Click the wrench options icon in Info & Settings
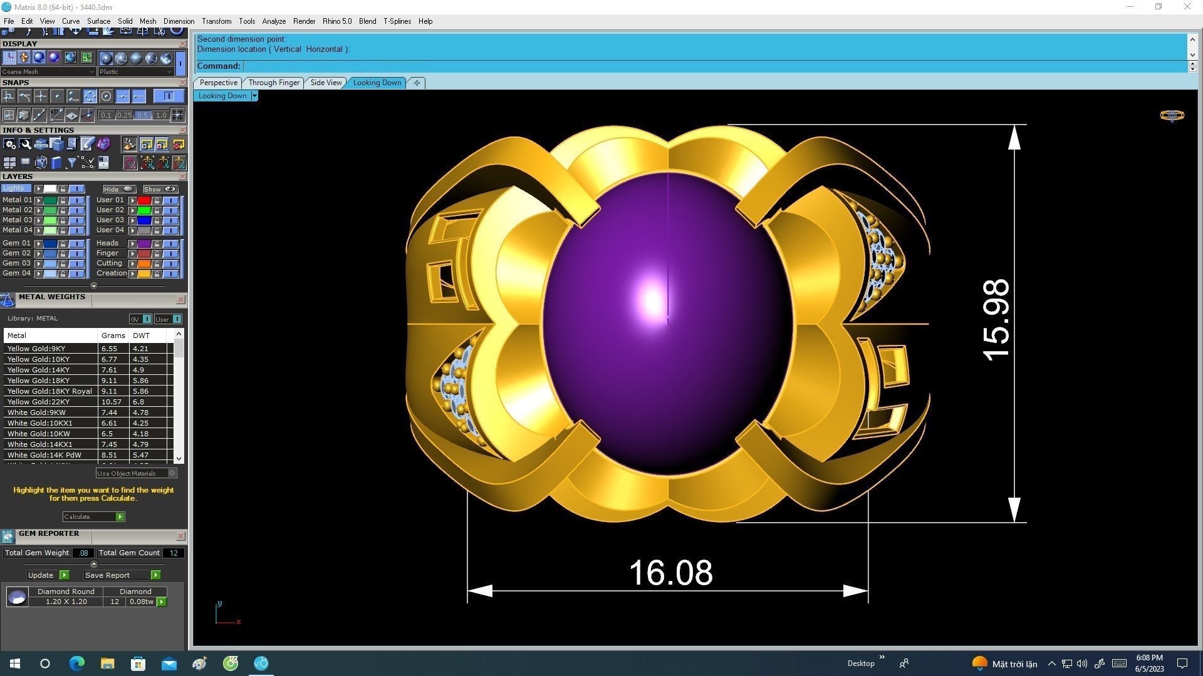Screen dimensions: 1203x676 25,145
